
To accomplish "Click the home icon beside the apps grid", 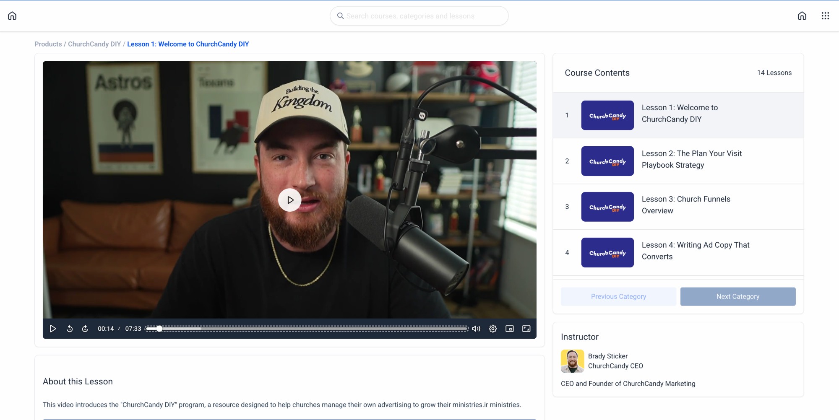I will (x=802, y=16).
